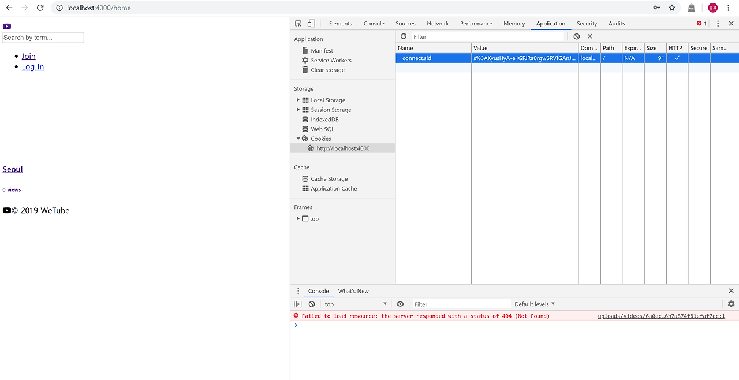Click the WeTube logo at top of page
The image size is (739, 380).
[x=7, y=26]
